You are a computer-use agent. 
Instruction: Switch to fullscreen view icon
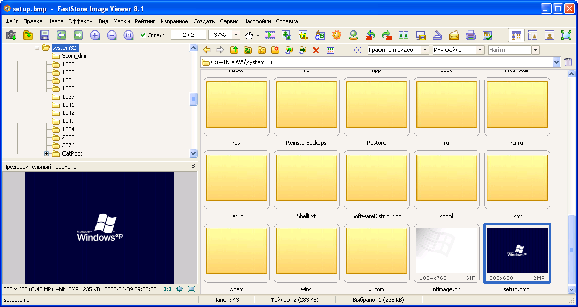pyautogui.click(x=566, y=35)
